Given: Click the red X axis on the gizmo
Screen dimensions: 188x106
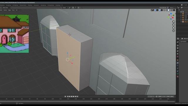Looking at the screenshot, I should click(x=173, y=18).
